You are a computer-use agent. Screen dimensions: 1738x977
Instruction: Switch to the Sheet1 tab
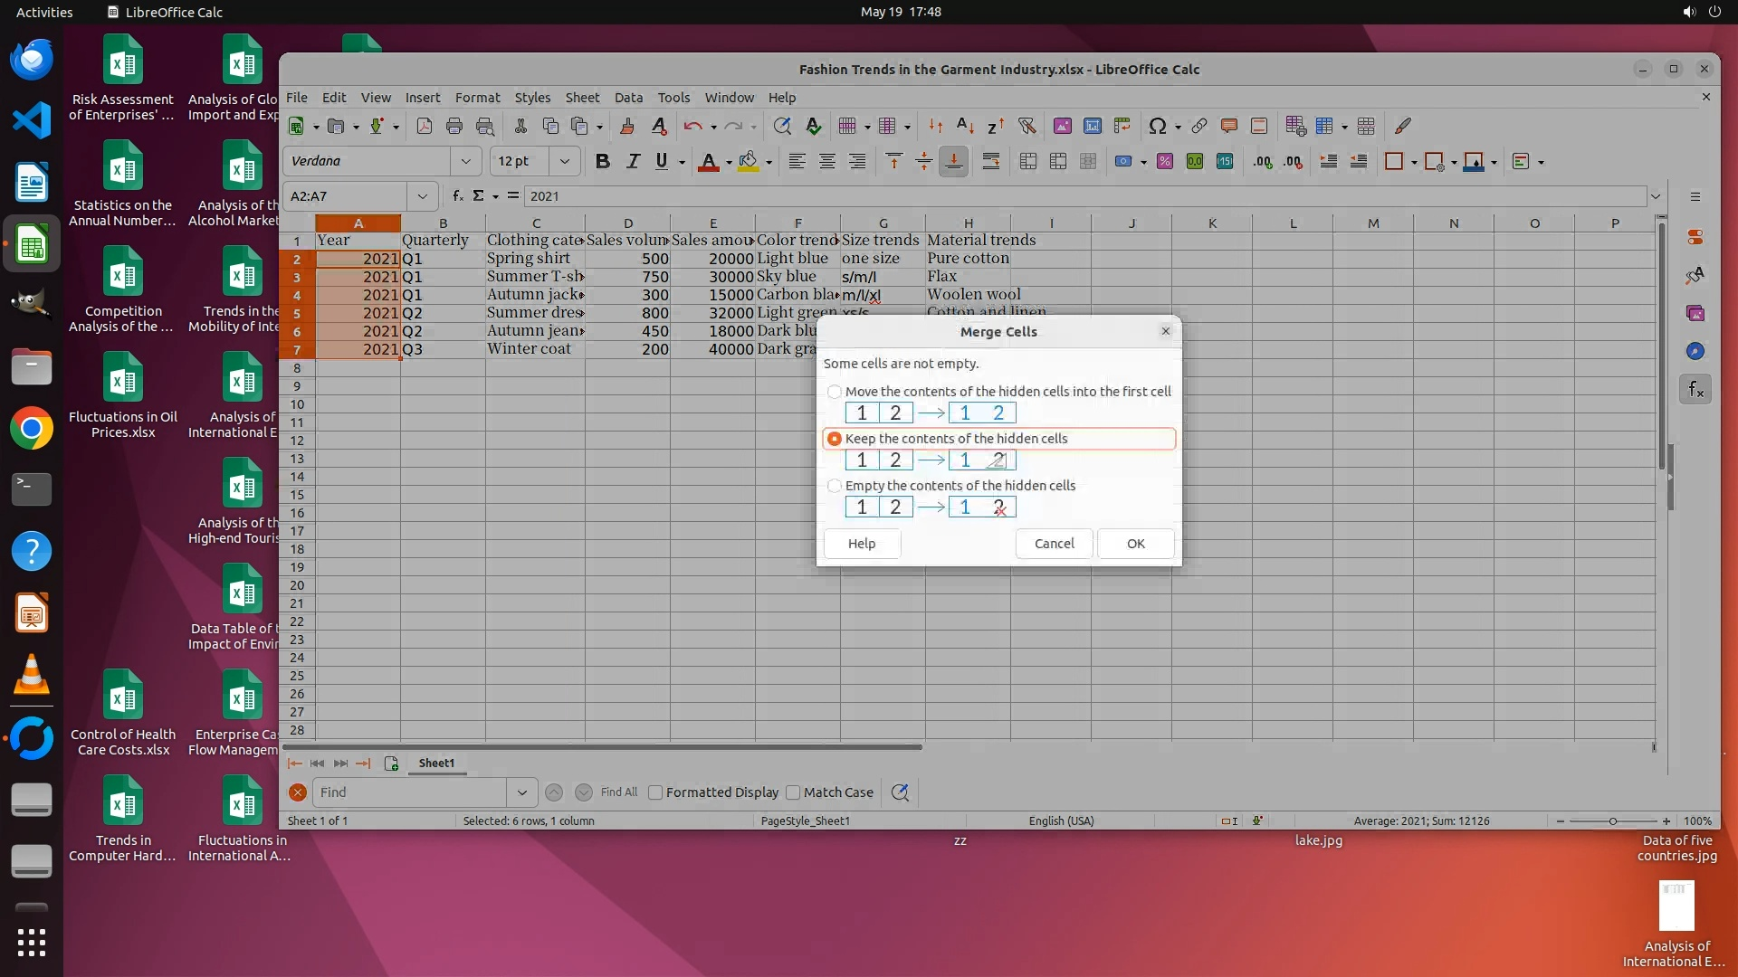[436, 764]
